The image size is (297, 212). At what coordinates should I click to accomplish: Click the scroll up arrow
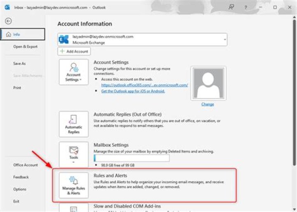294,17
